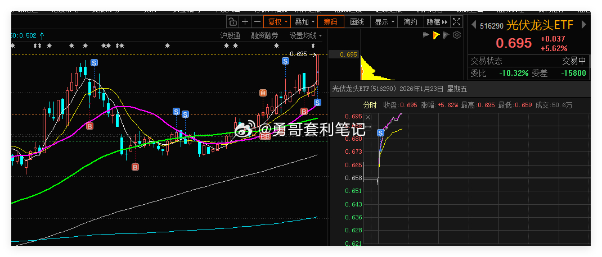The height and width of the screenshot is (257, 602).
Task: Go to next stock with the right arrow
Action: (584, 25)
